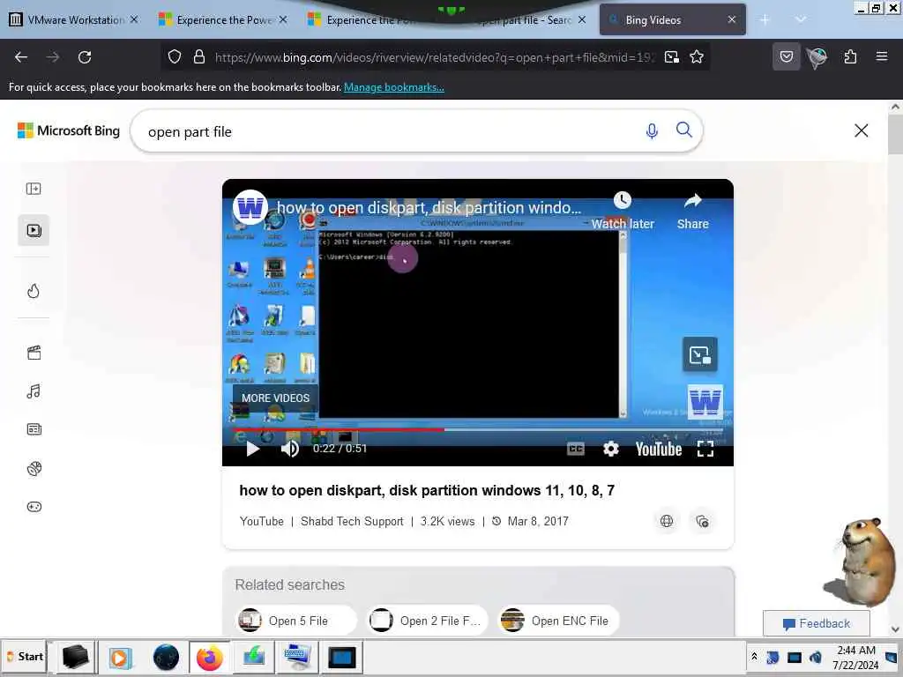Click the Feedback button

point(816,623)
